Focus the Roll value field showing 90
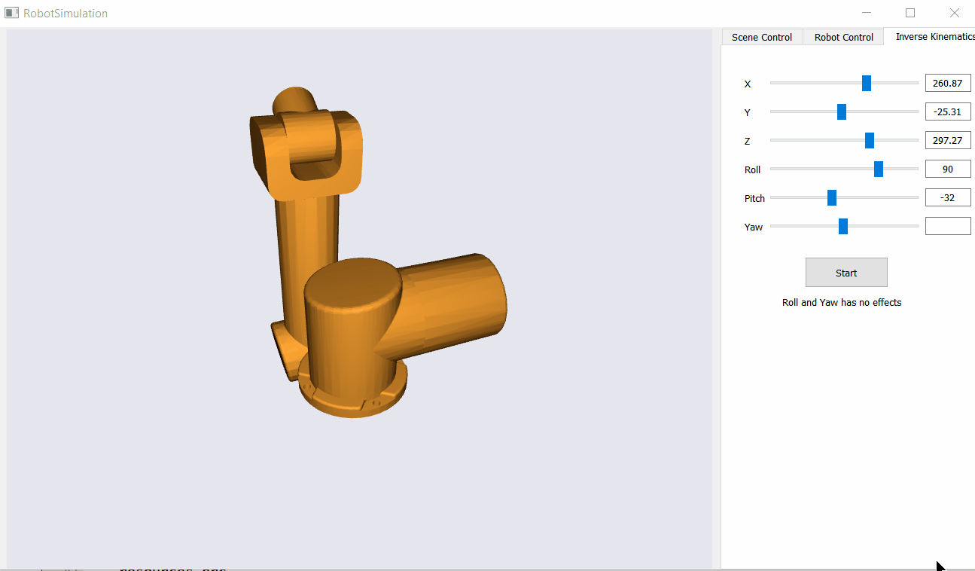The height and width of the screenshot is (571, 975). [x=948, y=169]
